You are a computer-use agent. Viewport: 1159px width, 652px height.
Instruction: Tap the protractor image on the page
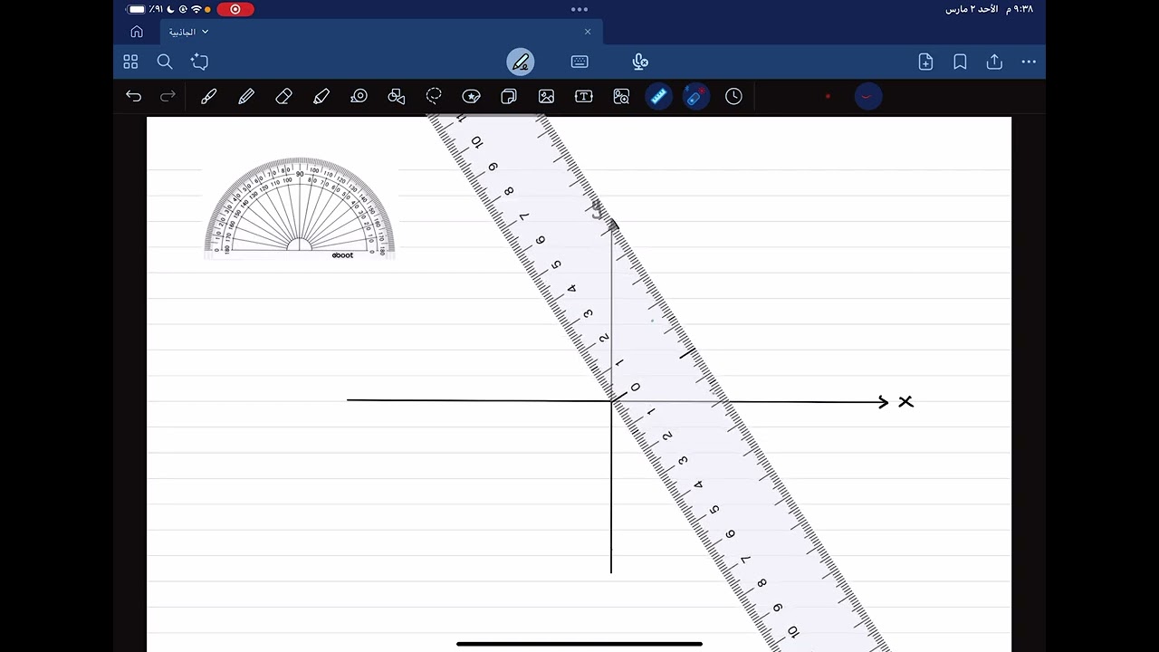(300, 207)
